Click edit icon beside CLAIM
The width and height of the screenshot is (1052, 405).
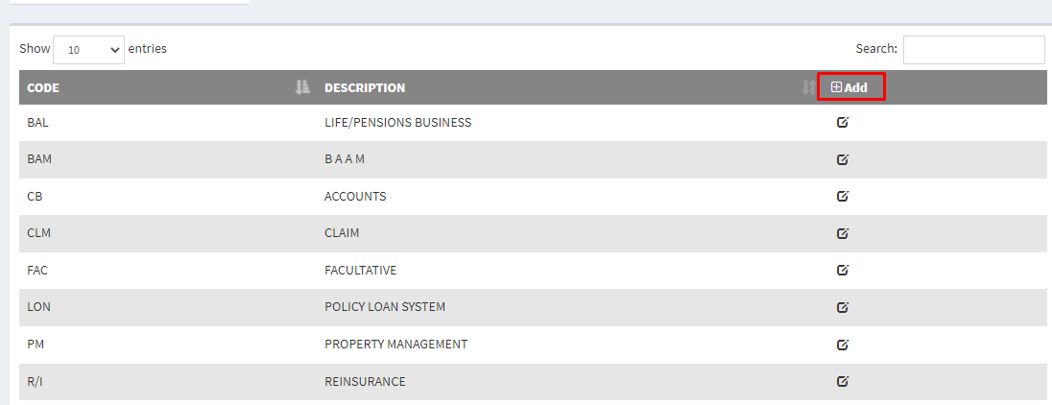[x=843, y=233]
